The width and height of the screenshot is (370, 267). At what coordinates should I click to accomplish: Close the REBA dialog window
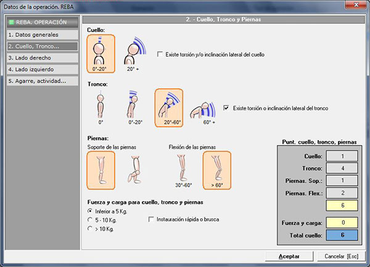[356, 4]
